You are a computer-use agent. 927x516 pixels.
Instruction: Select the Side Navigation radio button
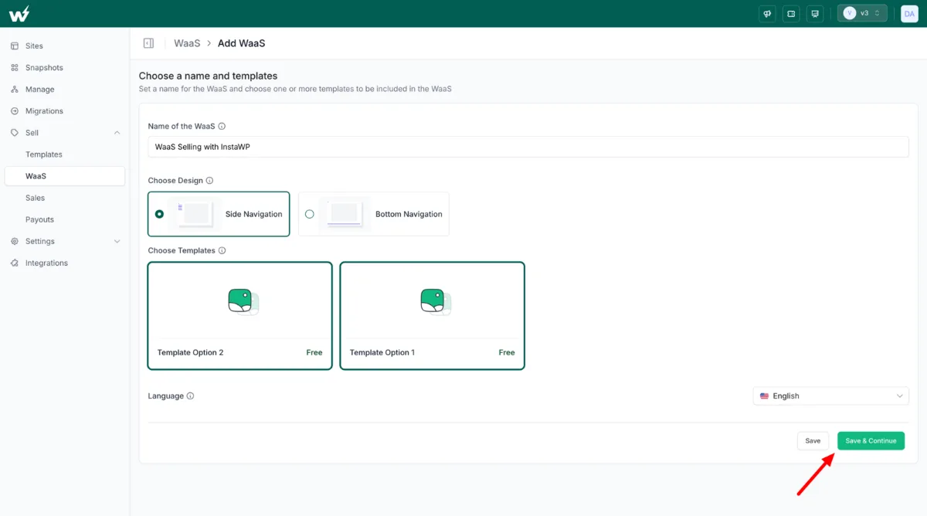[x=159, y=214]
